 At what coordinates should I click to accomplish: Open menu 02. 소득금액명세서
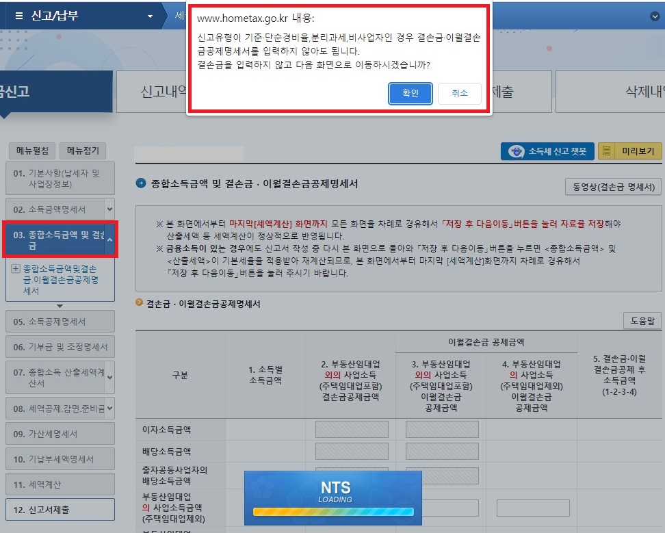(x=55, y=209)
